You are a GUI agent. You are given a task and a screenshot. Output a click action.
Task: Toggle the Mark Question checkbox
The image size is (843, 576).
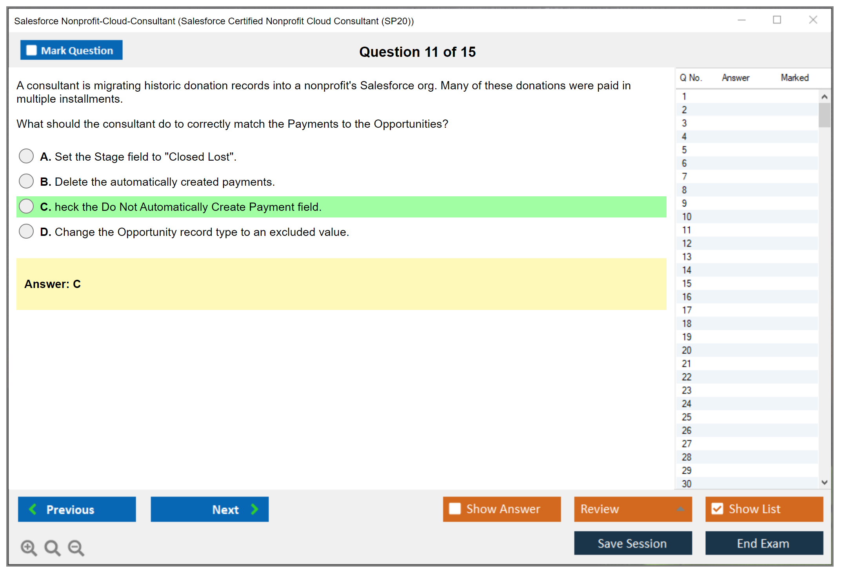click(x=31, y=51)
